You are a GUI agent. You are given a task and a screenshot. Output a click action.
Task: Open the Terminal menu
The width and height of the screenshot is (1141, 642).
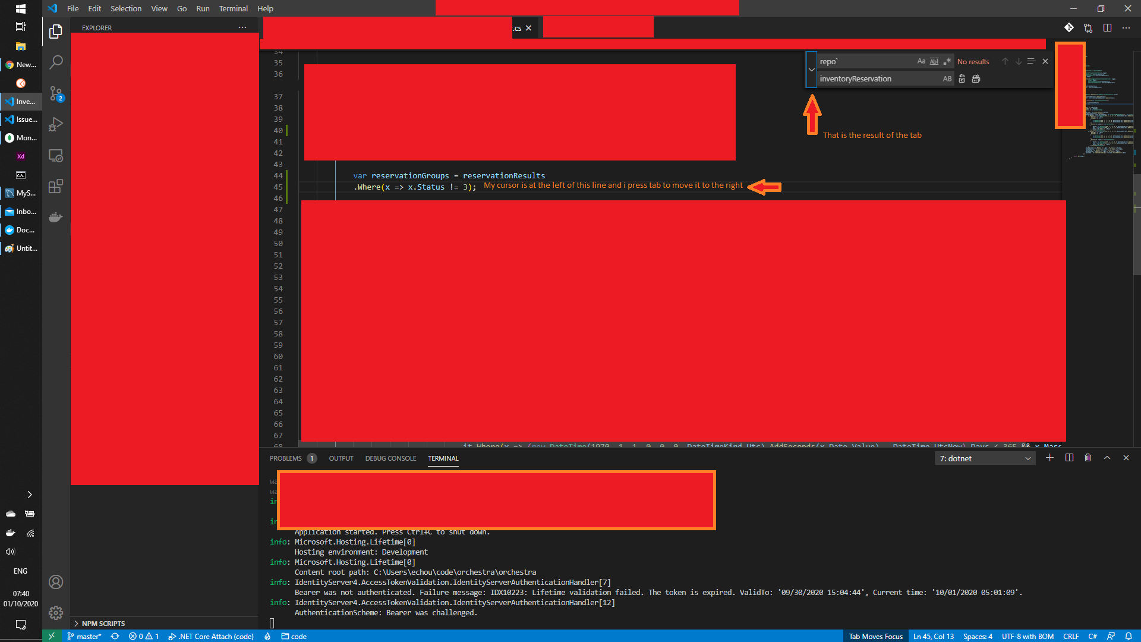(233, 8)
